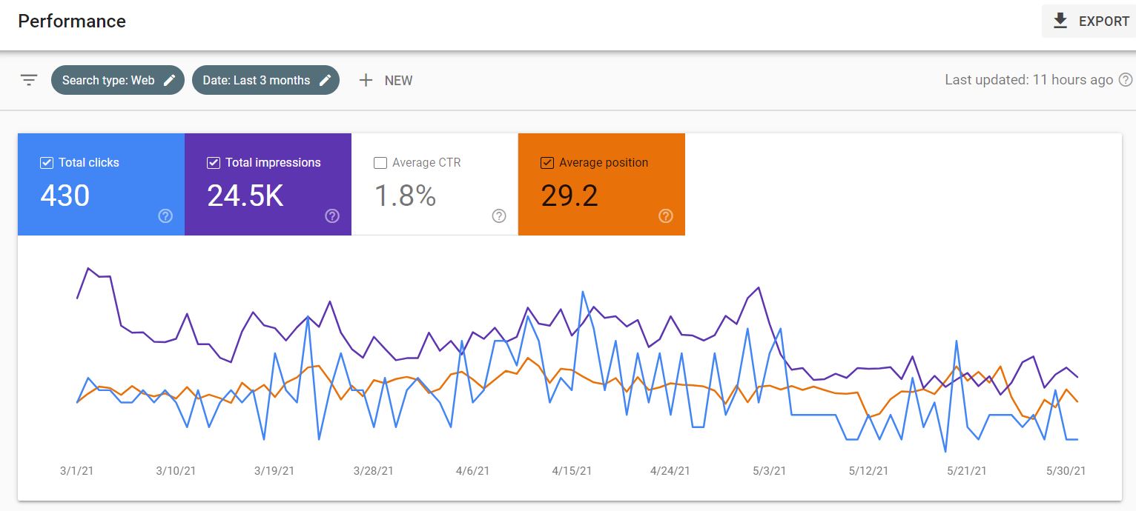Uncheck the Total clicks checkbox
This screenshot has width=1136, height=511.
click(47, 163)
